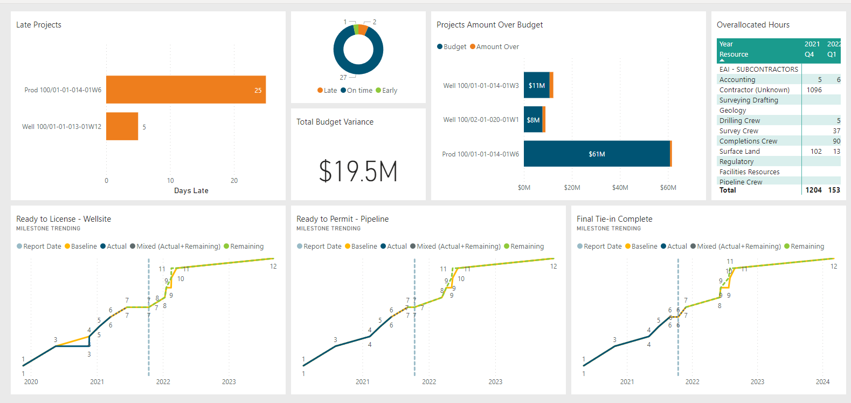This screenshot has width=851, height=403.
Task: Click the green Early legend marker
Action: click(x=378, y=91)
